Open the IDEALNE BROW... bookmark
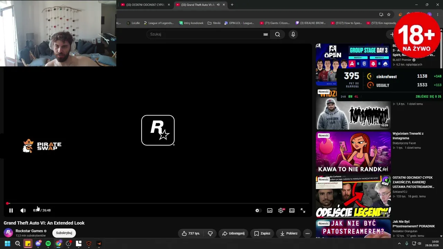Viewport: 443px width, 249px height. pyautogui.click(x=310, y=23)
